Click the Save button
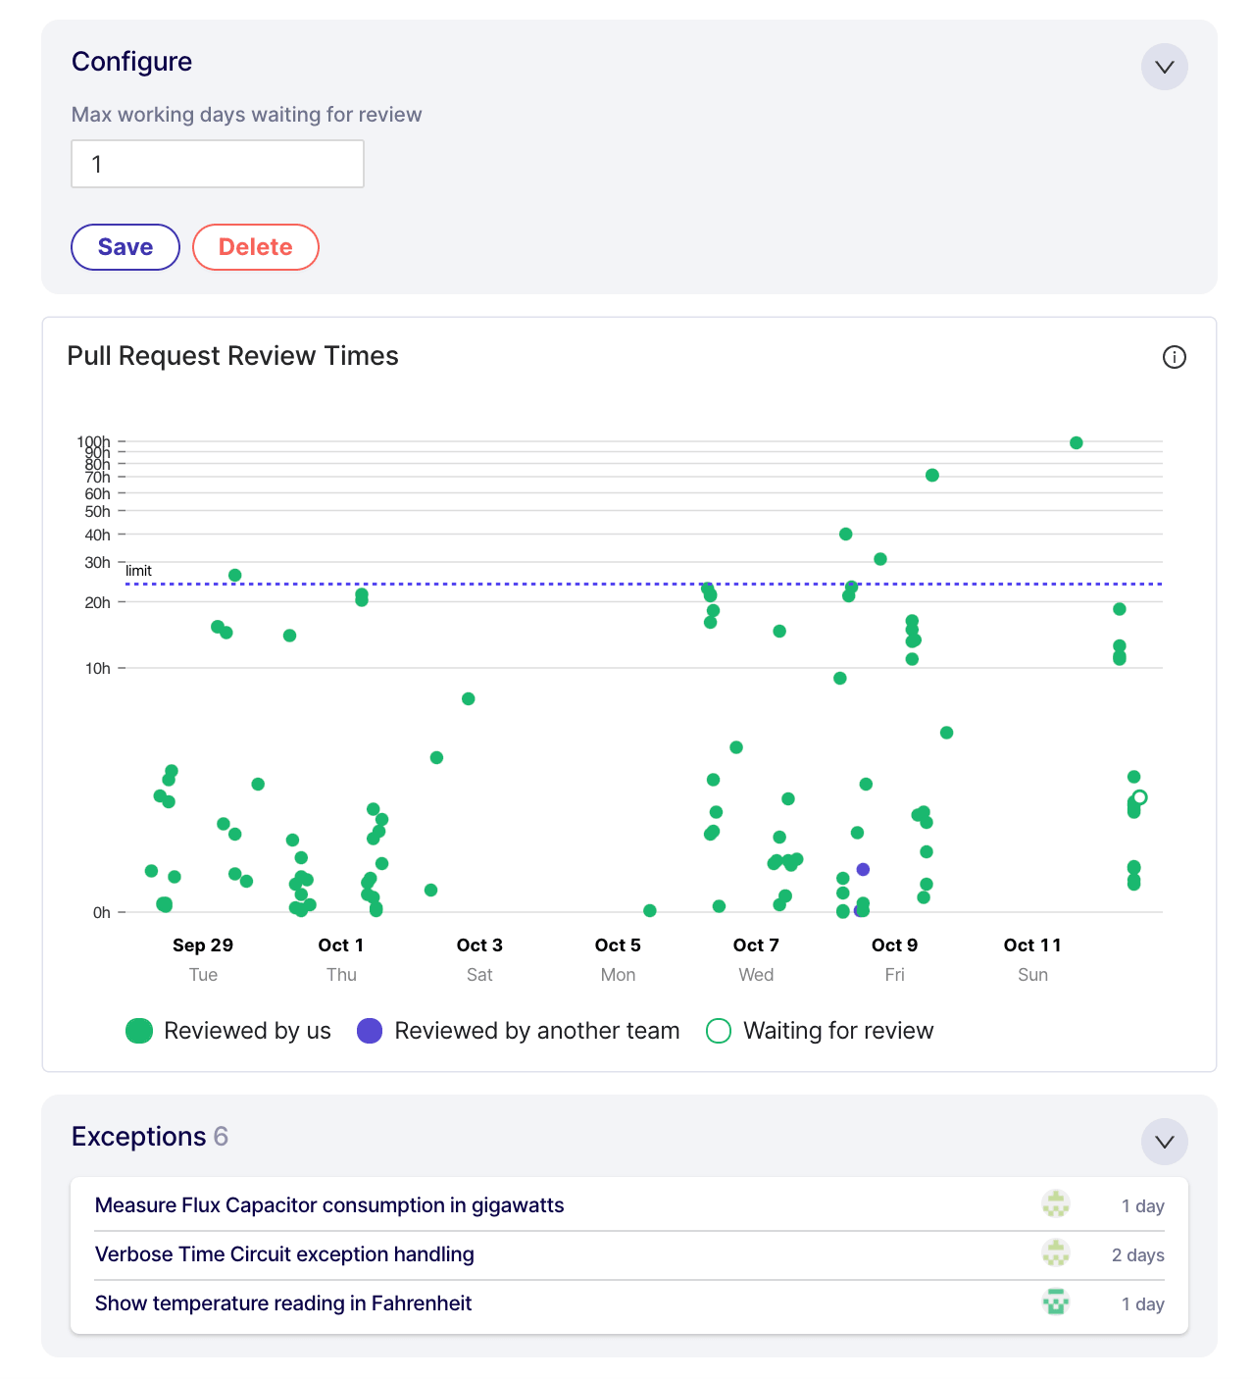The width and height of the screenshot is (1253, 1379). (125, 247)
